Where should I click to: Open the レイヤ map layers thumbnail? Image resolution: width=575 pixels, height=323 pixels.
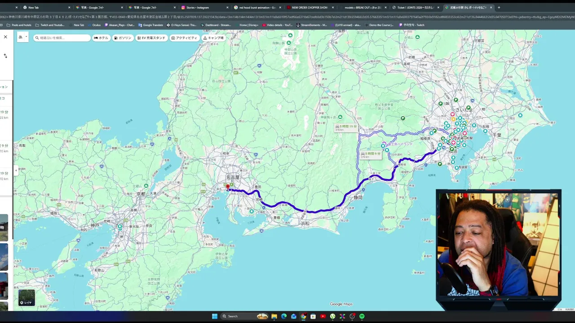tap(27, 298)
